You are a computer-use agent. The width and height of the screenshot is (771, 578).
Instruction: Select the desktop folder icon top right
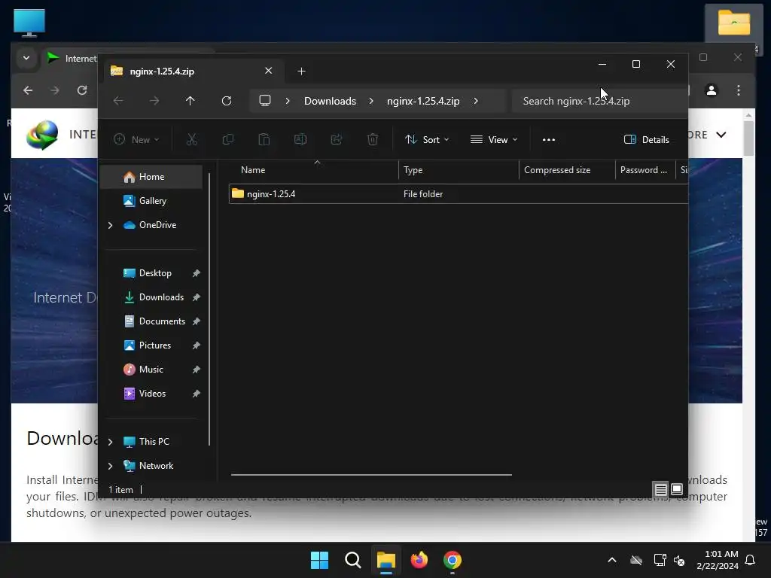(x=733, y=23)
